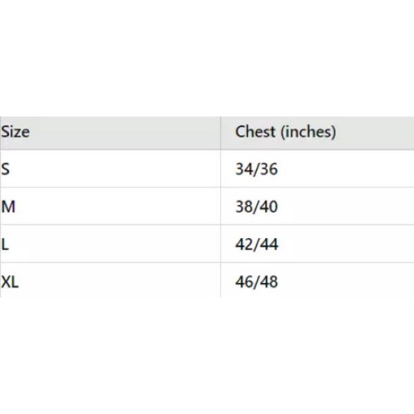The height and width of the screenshot is (414, 414).
Task: Click the number 40 in M row
Action: point(269,206)
